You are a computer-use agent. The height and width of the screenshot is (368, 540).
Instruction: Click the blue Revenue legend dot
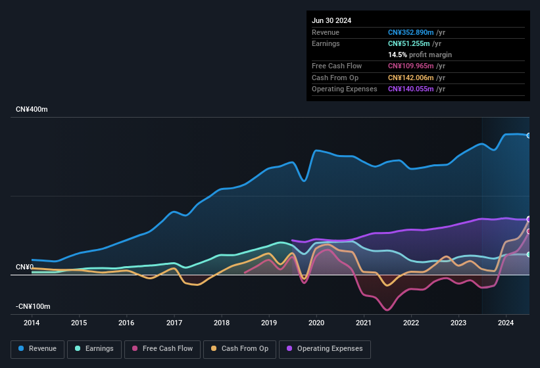[22, 349]
